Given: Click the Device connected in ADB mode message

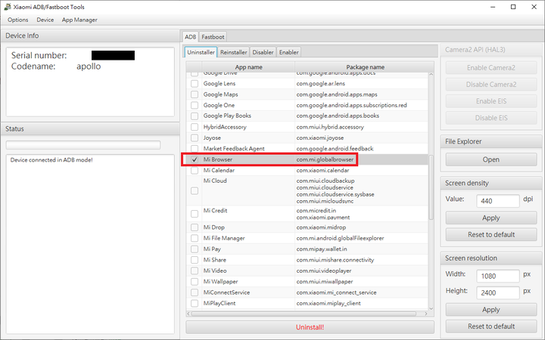Looking at the screenshot, I should pyautogui.click(x=51, y=160).
